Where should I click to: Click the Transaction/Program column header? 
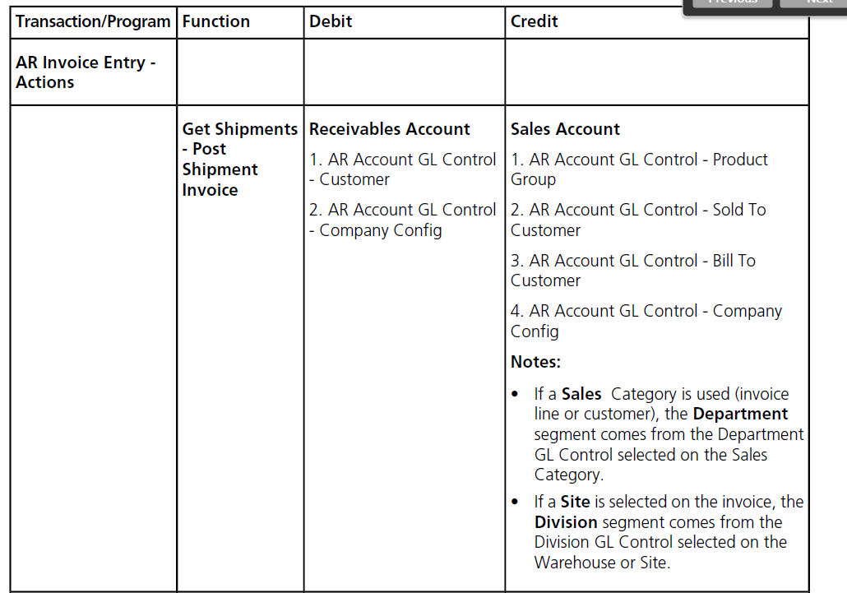click(x=93, y=21)
